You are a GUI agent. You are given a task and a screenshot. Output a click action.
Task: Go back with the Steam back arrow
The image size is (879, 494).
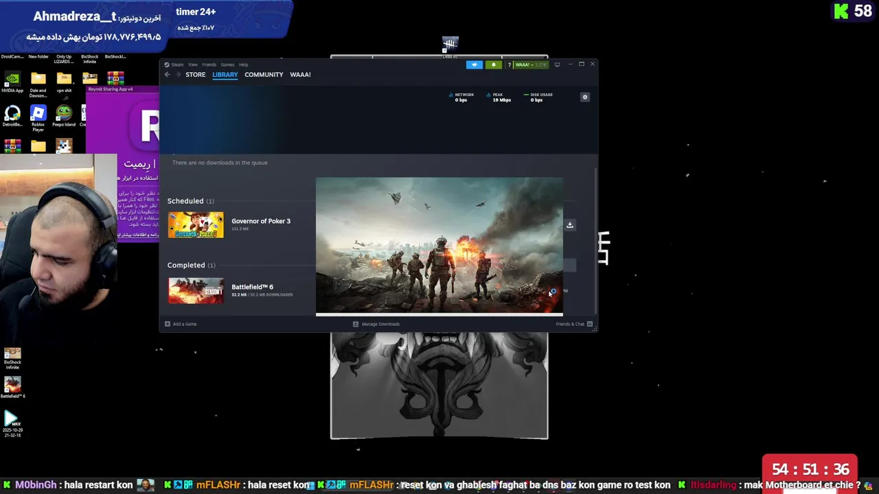pos(167,75)
